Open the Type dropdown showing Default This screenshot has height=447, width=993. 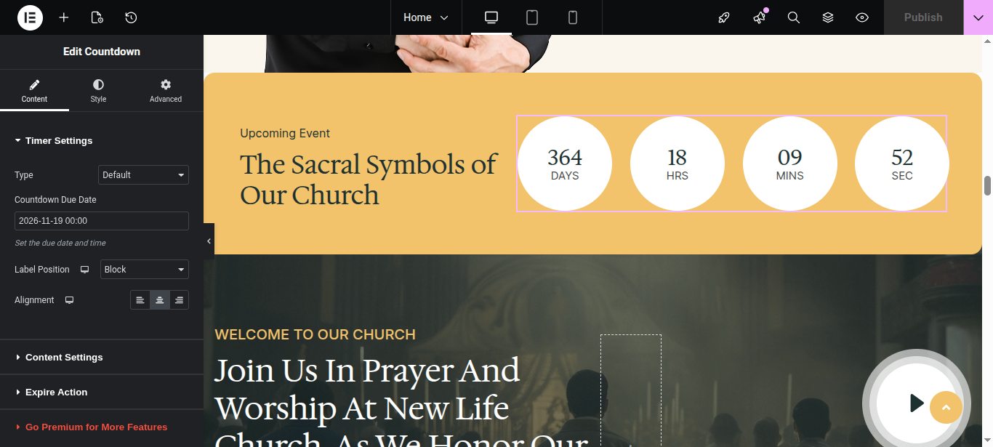coord(143,175)
